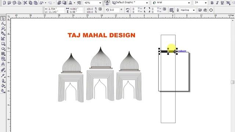Select the Ellipse tool
This screenshot has width=235, height=132.
click(3, 49)
